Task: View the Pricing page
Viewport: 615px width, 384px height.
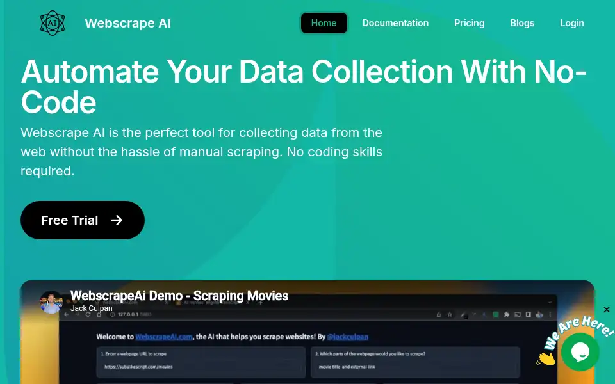Action: 469,23
